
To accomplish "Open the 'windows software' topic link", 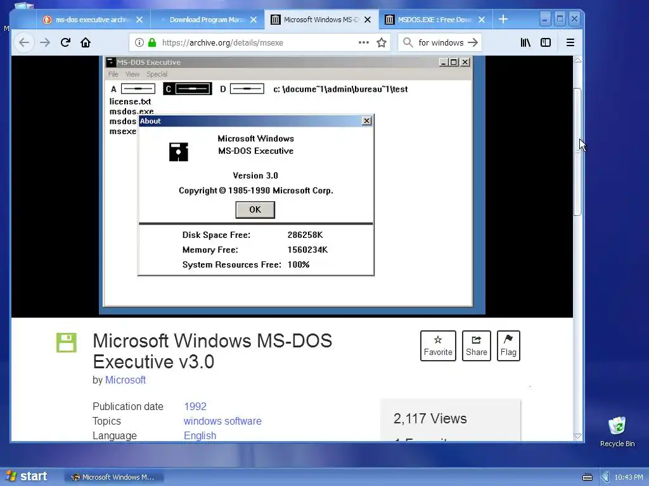I will tap(222, 421).
